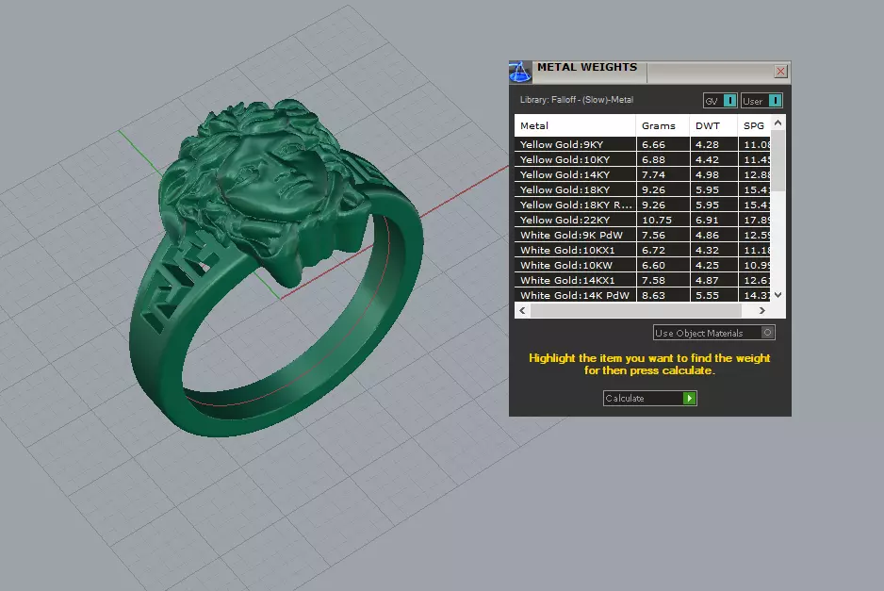
Task: Select the White Gold:14K PdW row
Action: (x=642, y=295)
